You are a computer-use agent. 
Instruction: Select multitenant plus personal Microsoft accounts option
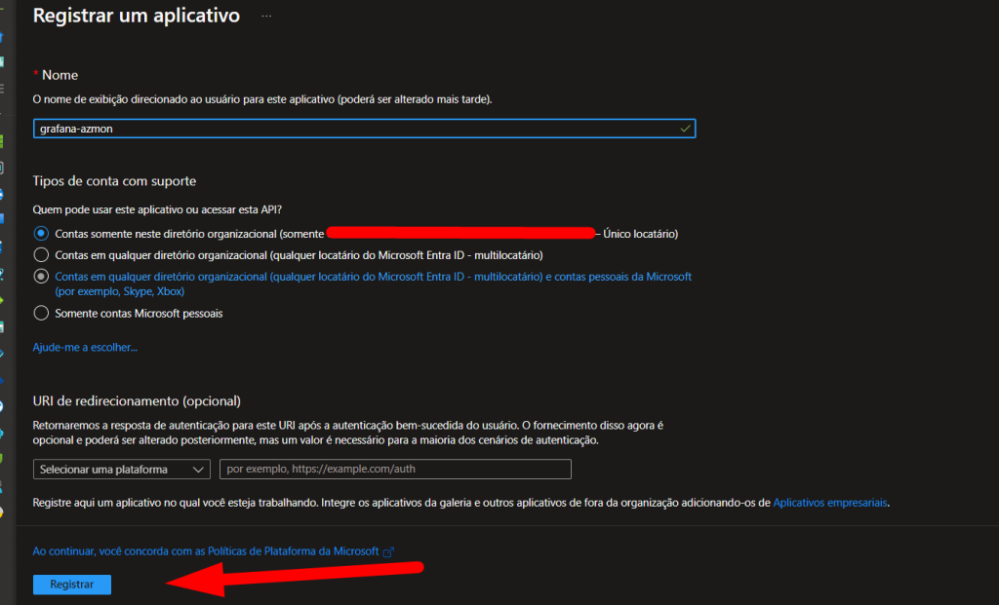point(41,277)
